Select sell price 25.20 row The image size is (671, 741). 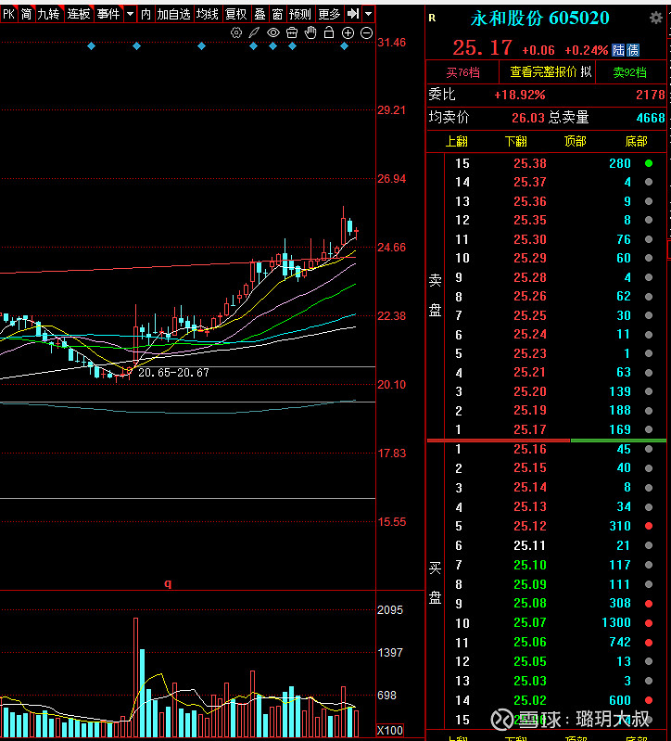[x=555, y=391]
